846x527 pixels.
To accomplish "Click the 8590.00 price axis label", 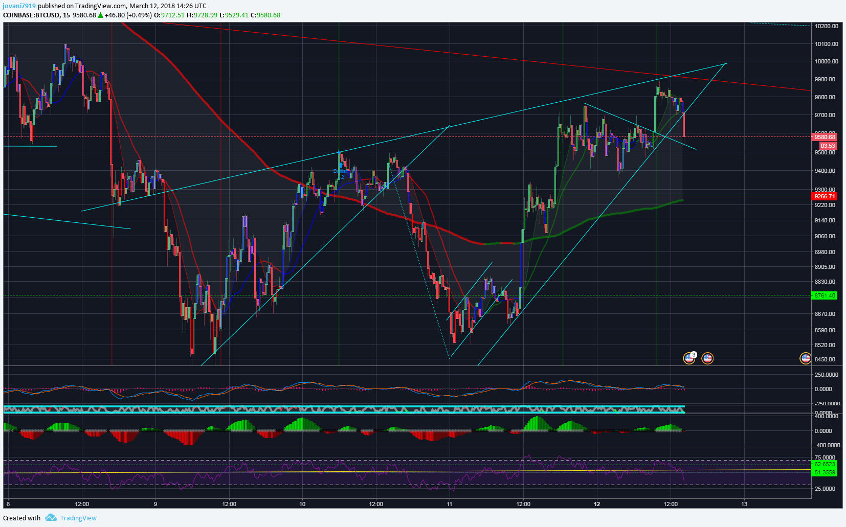I will coord(825,330).
